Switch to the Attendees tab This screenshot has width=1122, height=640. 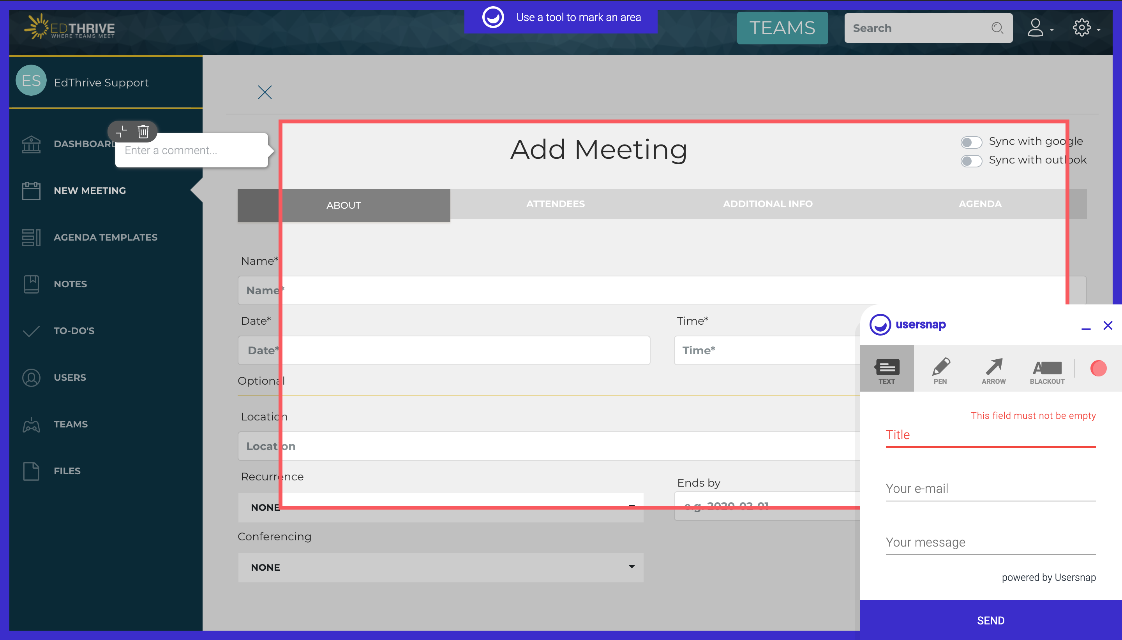point(556,204)
